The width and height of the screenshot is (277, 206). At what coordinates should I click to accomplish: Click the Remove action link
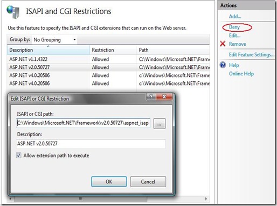[x=238, y=44]
